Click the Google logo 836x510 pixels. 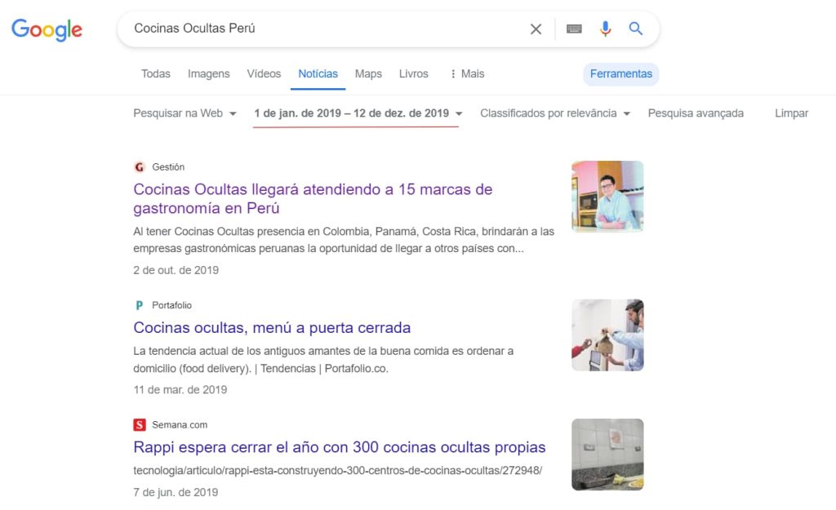click(x=47, y=29)
